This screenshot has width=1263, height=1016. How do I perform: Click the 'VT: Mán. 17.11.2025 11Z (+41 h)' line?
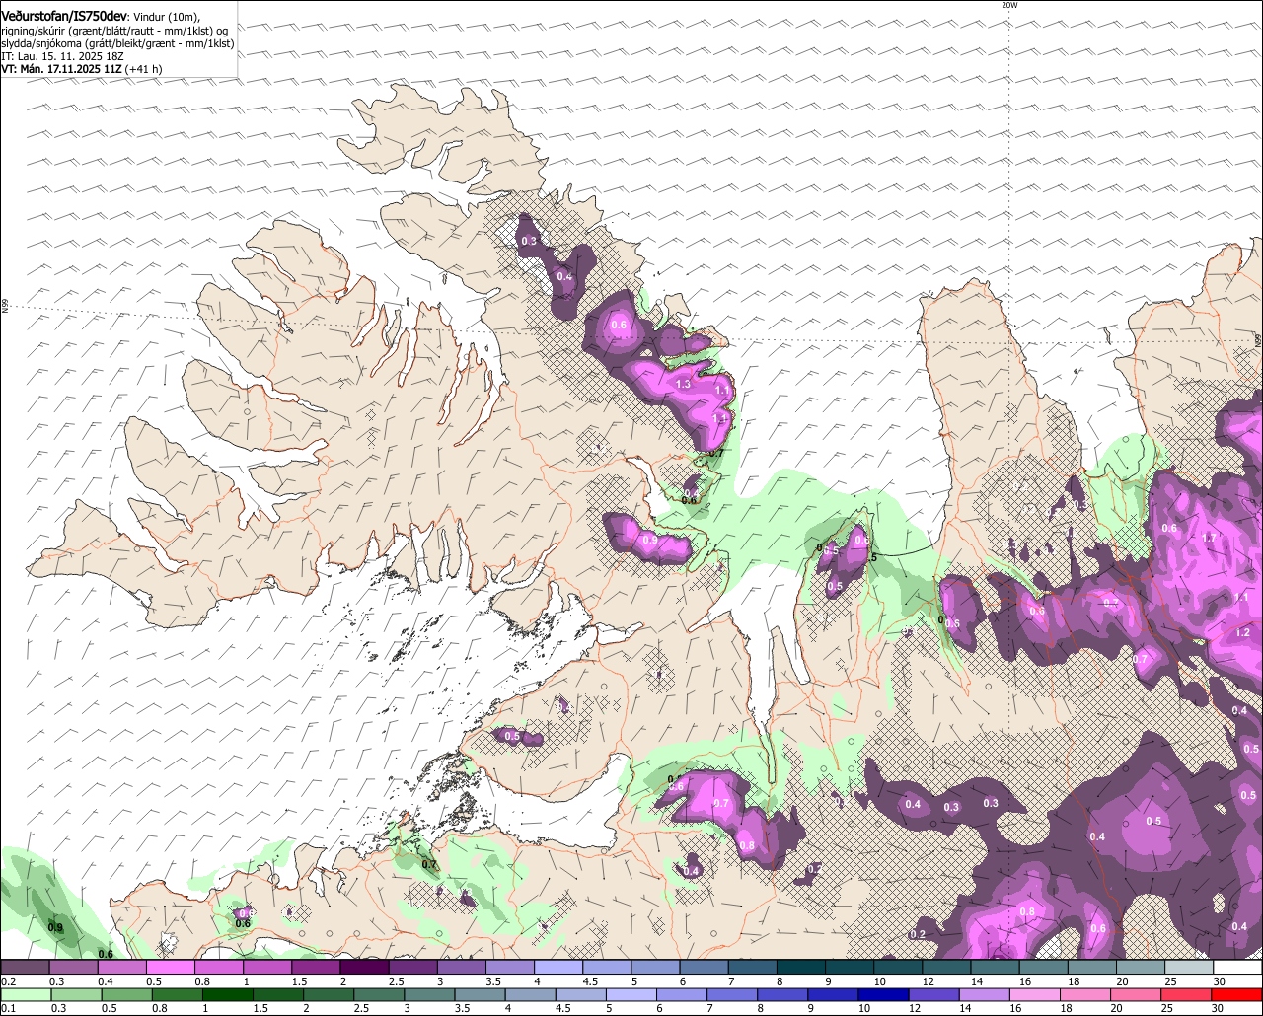click(82, 69)
